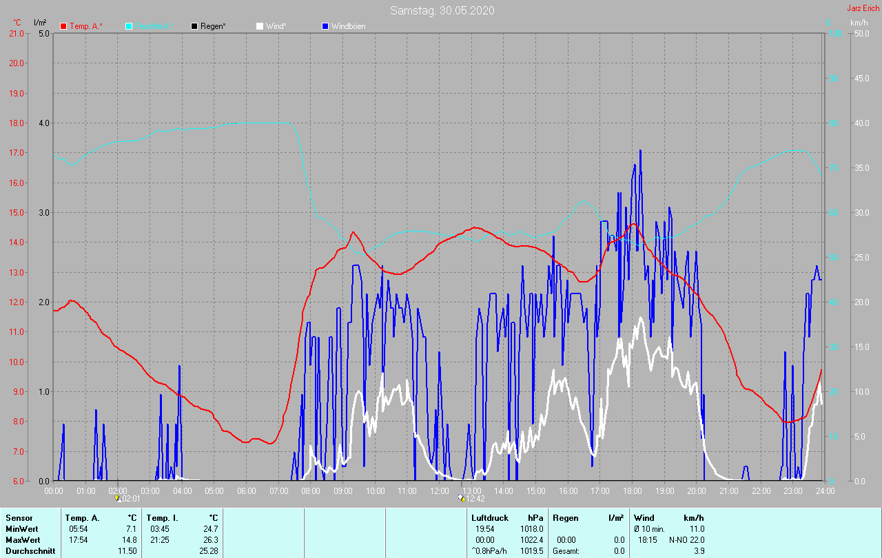Viewport: 882px width, 558px height.
Task: Click the sun marker icon beside 02:01
Action: tap(117, 497)
